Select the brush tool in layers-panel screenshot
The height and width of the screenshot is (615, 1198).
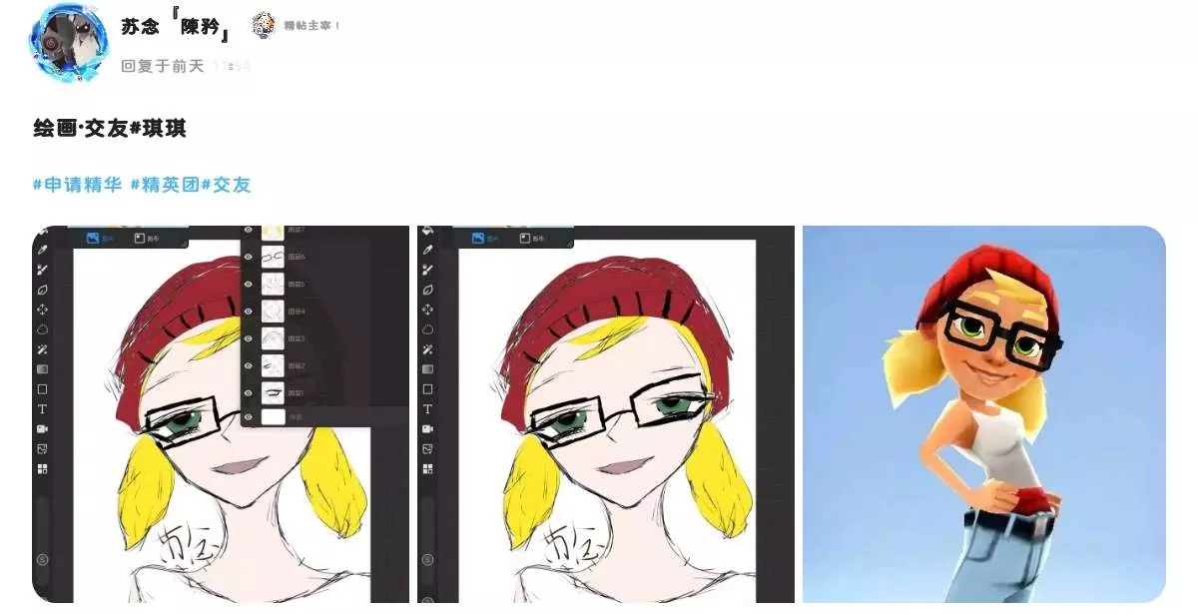[43, 270]
